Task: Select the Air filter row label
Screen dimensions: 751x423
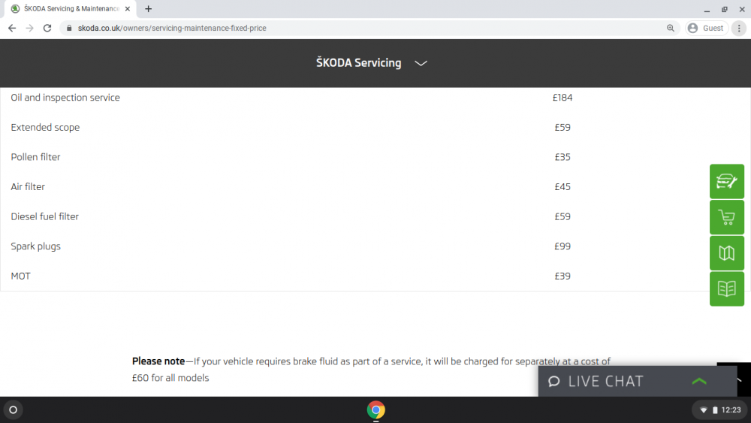Action: (x=28, y=187)
